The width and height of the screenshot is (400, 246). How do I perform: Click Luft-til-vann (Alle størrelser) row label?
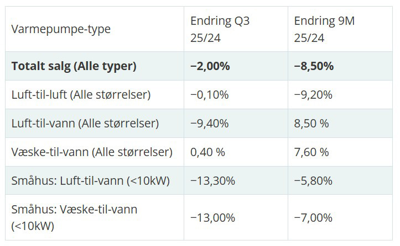click(85, 124)
